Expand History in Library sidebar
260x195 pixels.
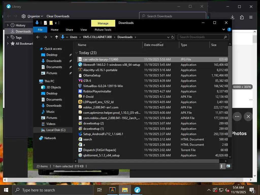pos(8,25)
